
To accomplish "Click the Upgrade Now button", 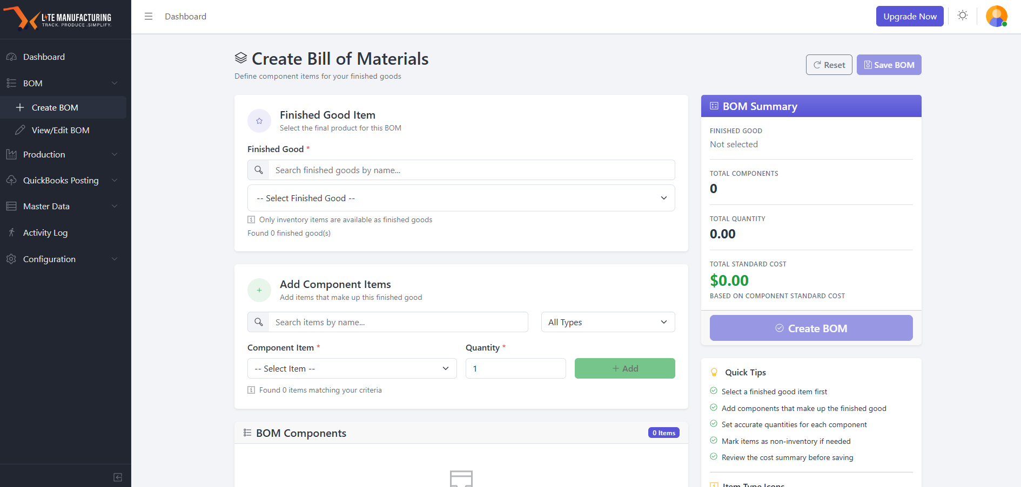I will pos(910,16).
